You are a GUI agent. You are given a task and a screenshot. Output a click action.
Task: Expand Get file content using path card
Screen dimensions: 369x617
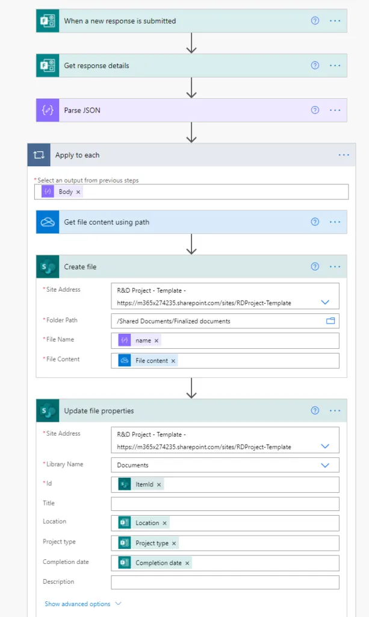191,222
